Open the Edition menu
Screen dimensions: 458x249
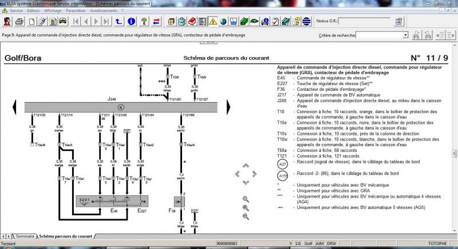pyautogui.click(x=33, y=10)
